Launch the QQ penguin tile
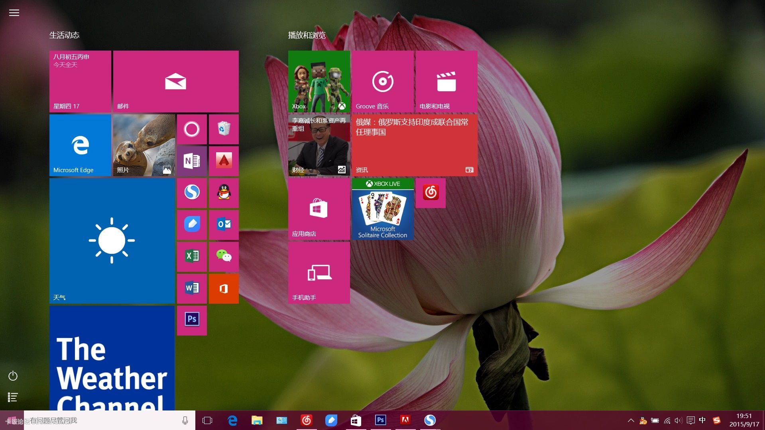This screenshot has width=765, height=430. click(224, 193)
